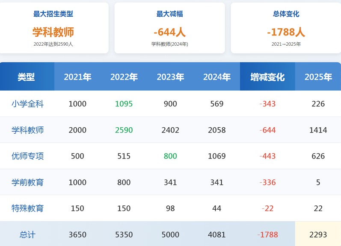Screen dimensions: 341x246
Task: Click the 优师专项 row label
Action: coord(27,156)
